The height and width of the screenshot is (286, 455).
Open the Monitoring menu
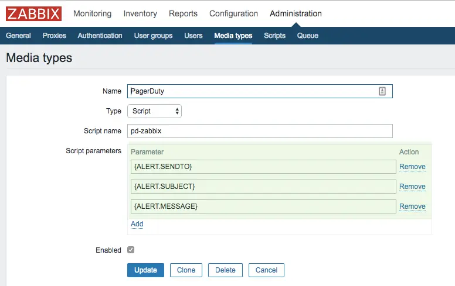pyautogui.click(x=92, y=13)
